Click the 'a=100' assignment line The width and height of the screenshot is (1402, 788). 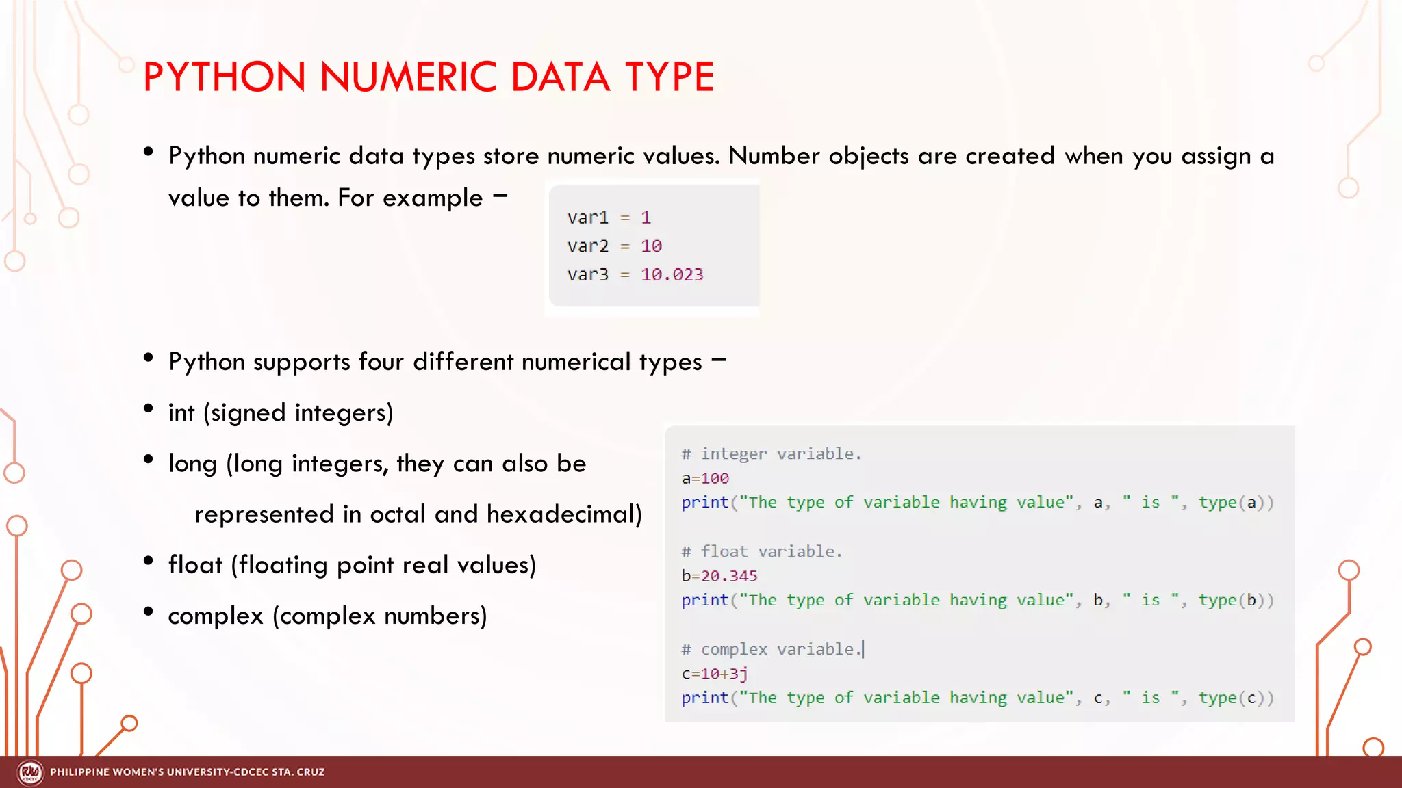pyautogui.click(x=705, y=479)
